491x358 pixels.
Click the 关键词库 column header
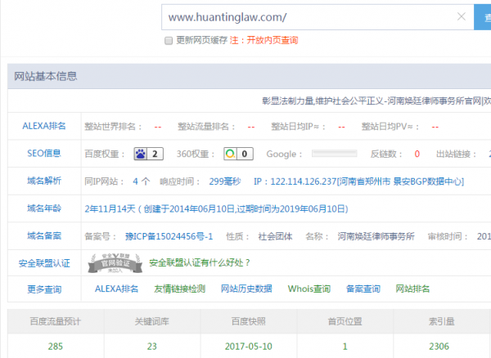coord(152,321)
